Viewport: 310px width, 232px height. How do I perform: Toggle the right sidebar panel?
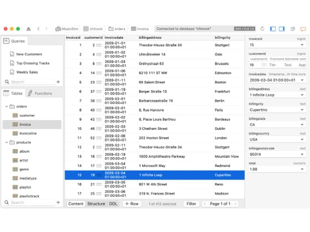[281, 29]
